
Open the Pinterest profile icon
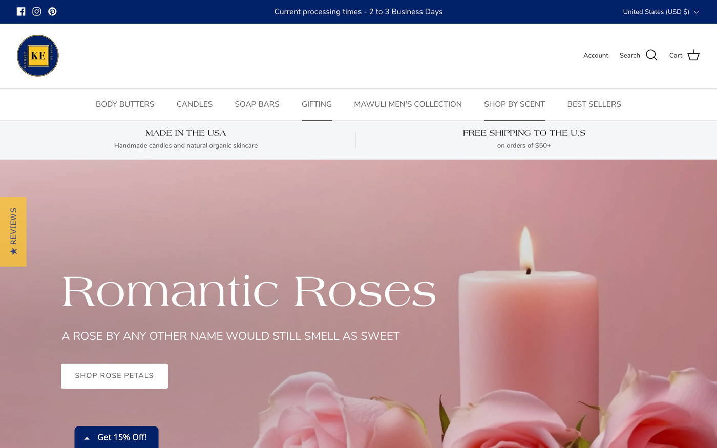point(52,11)
